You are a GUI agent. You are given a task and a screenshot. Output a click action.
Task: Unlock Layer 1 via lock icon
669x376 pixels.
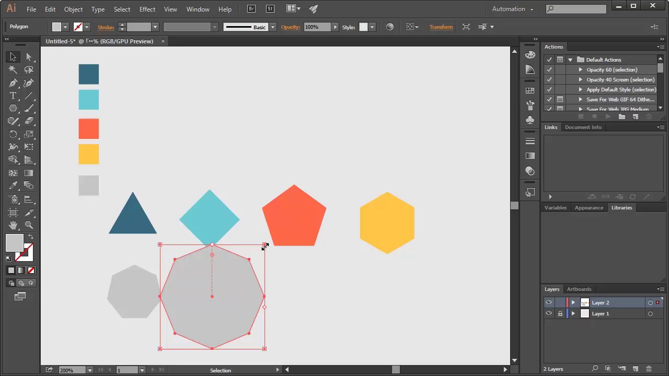coord(560,313)
